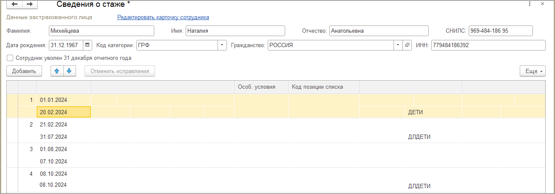Open the calendar picker for birth date
Screen dimensions: 555x194
tap(87, 45)
